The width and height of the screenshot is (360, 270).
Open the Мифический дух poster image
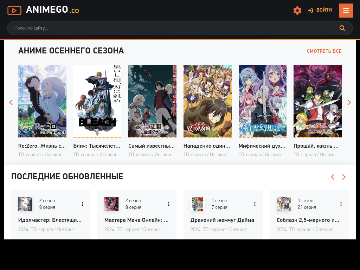[262, 101]
